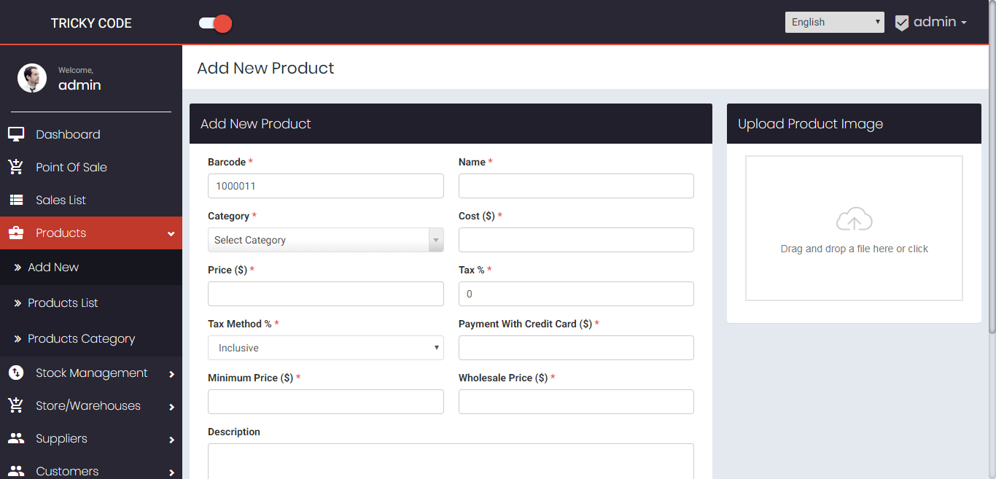Select the Dashboard monitor icon
996x479 pixels.
[x=16, y=133]
